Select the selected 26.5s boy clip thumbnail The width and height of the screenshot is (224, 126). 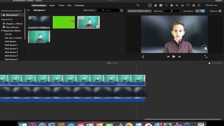(x=89, y=22)
